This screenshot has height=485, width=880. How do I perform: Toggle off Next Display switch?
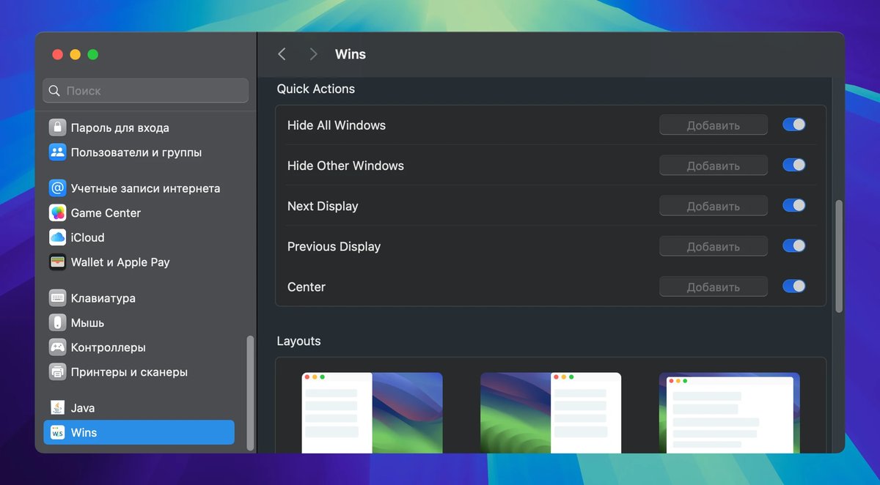793,206
